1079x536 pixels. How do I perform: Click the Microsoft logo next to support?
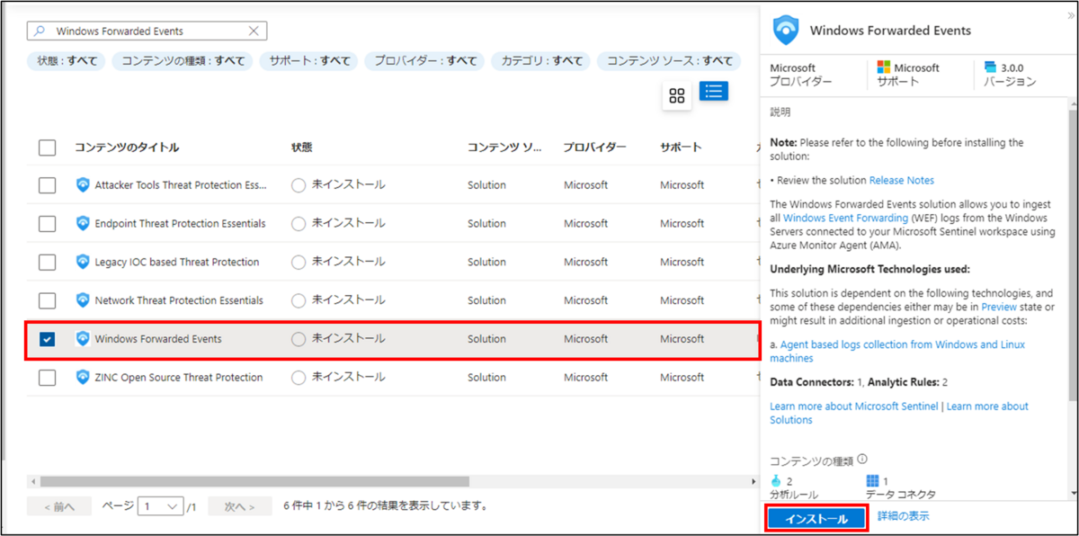click(x=884, y=67)
